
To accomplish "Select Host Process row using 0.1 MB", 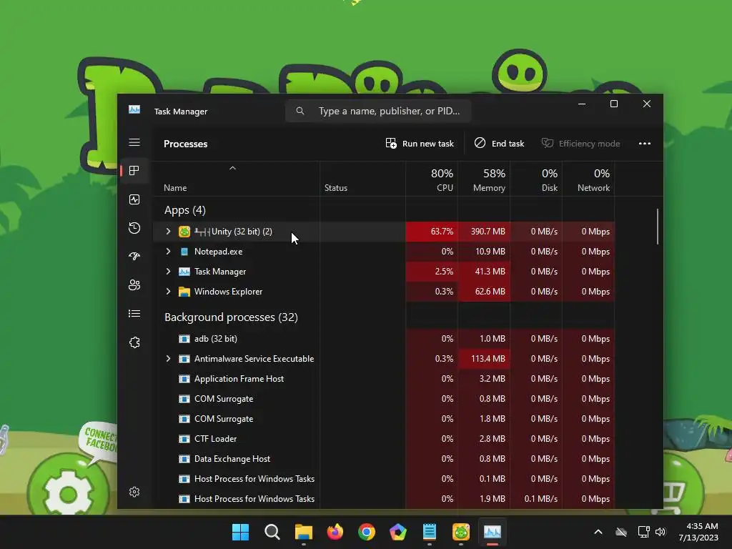I will point(384,479).
